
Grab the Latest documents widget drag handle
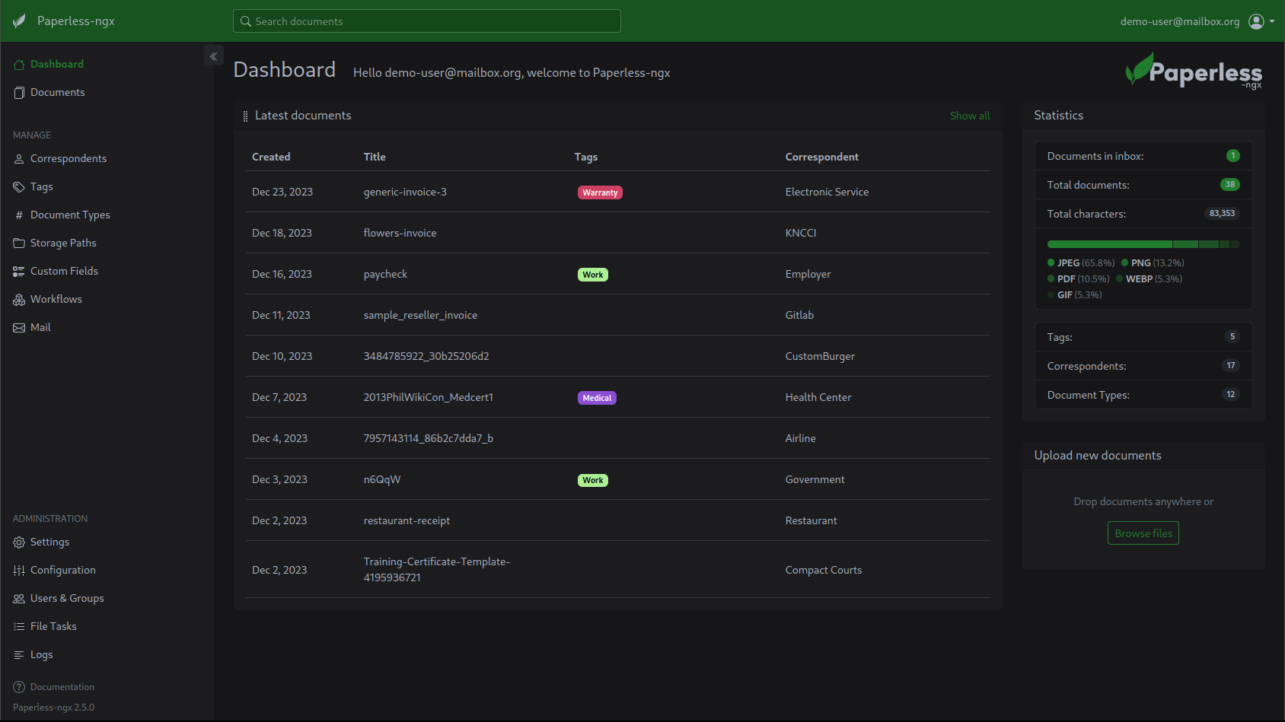coord(245,116)
